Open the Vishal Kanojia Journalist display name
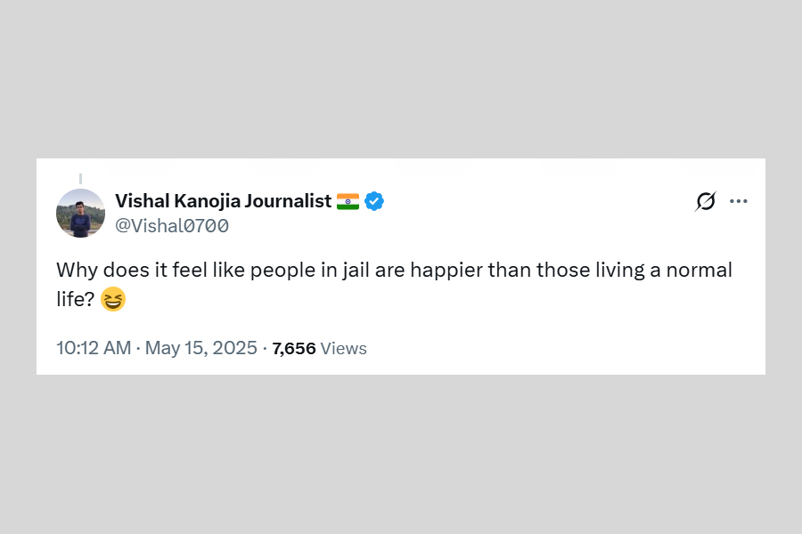This screenshot has width=802, height=534. coord(223,201)
